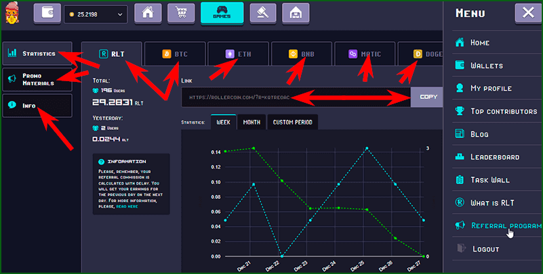Copy the referral link
Image resolution: width=543 pixels, height=274 pixels.
[x=426, y=97]
